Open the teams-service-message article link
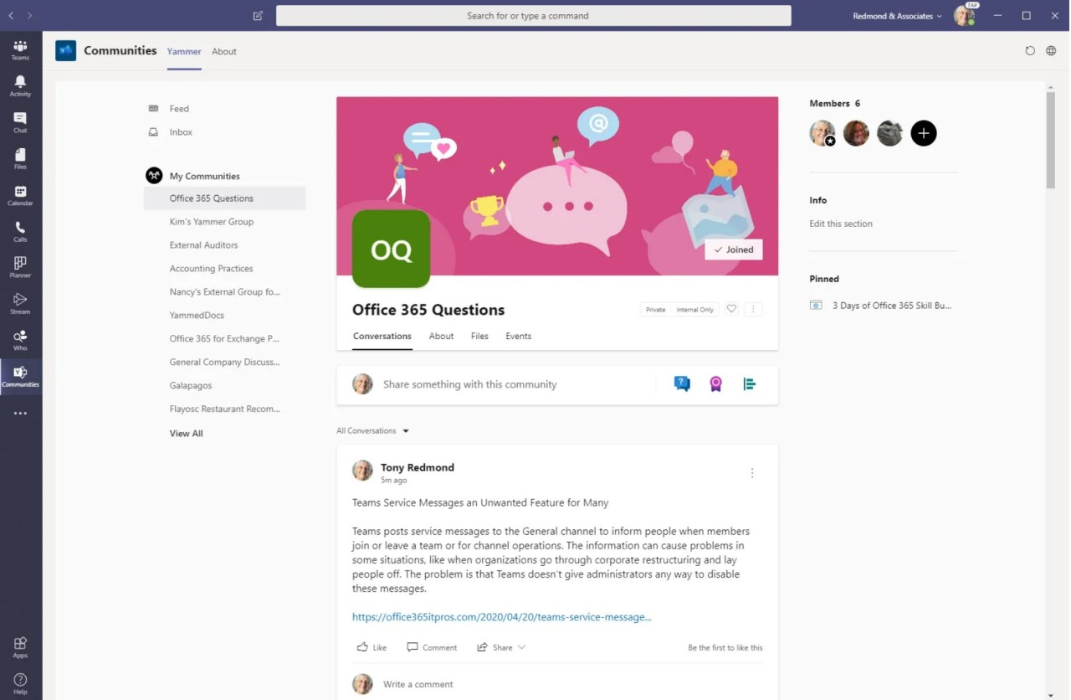The image size is (1071, 700). (501, 617)
